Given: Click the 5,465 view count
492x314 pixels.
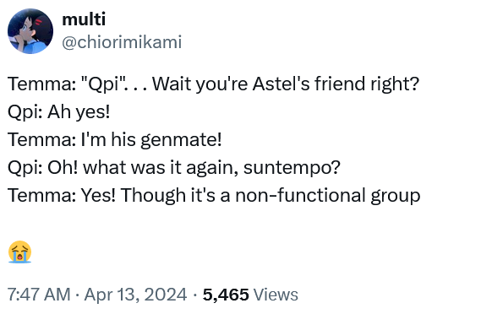Looking at the screenshot, I should [x=226, y=295].
